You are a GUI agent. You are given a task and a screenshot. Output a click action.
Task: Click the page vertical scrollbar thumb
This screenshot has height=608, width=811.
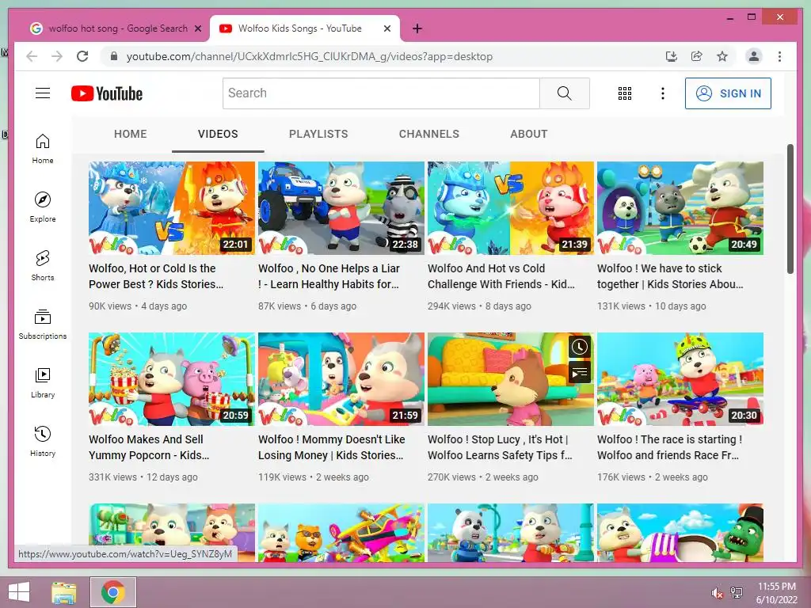point(790,208)
